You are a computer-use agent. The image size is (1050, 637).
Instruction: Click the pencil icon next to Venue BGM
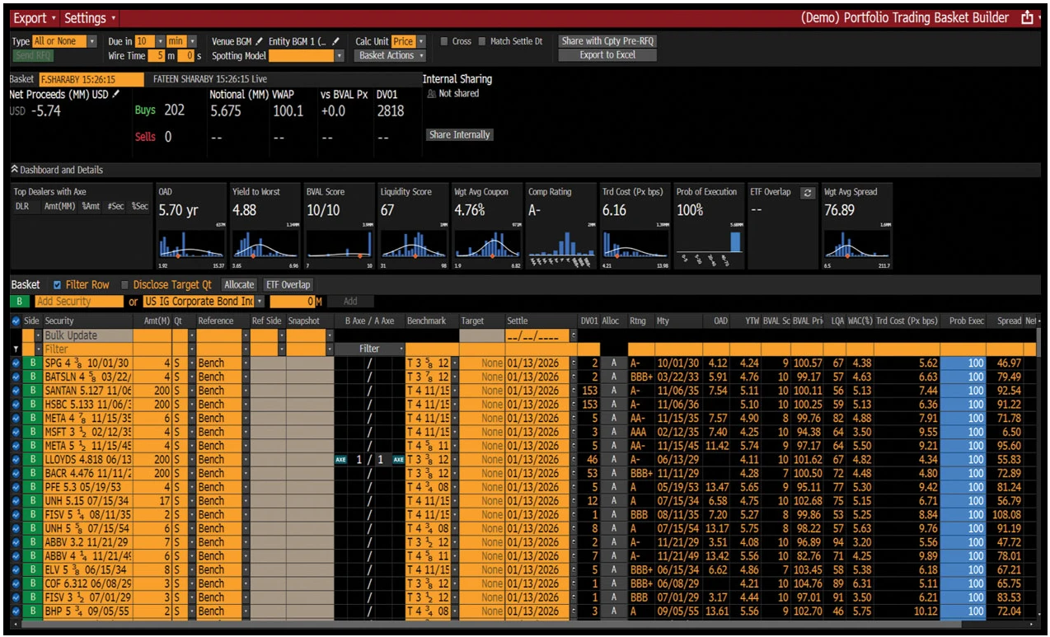click(x=259, y=41)
